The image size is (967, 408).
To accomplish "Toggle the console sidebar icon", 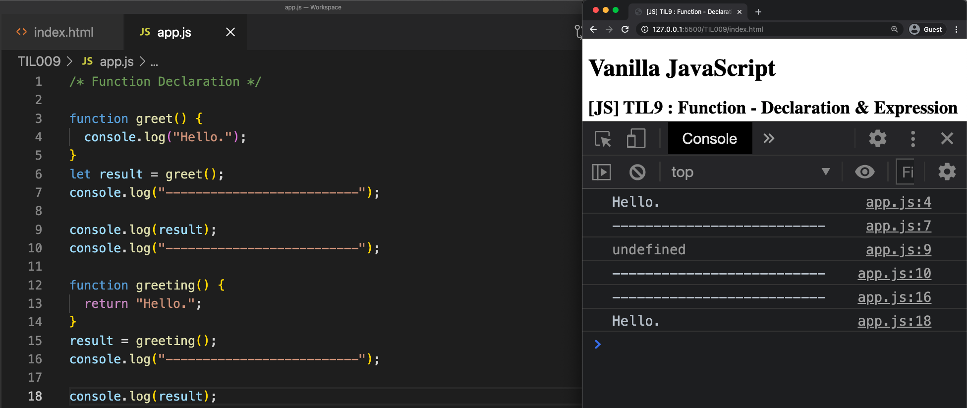I will point(602,172).
